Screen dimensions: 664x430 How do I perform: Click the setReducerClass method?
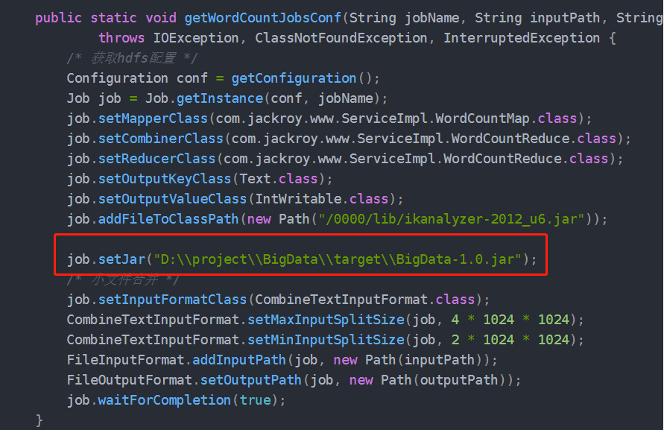tap(157, 159)
